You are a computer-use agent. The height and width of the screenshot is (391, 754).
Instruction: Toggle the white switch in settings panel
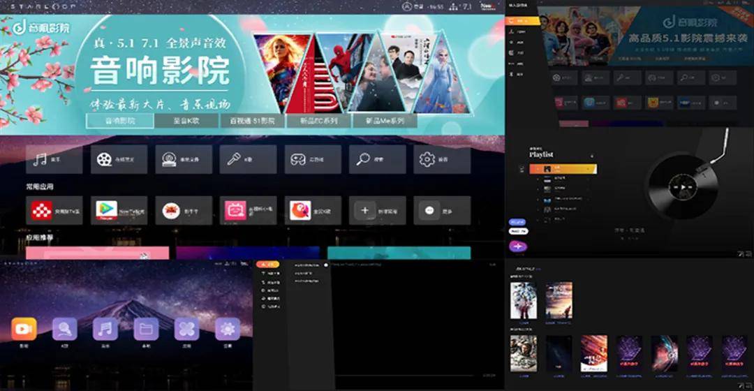pyautogui.click(x=326, y=265)
